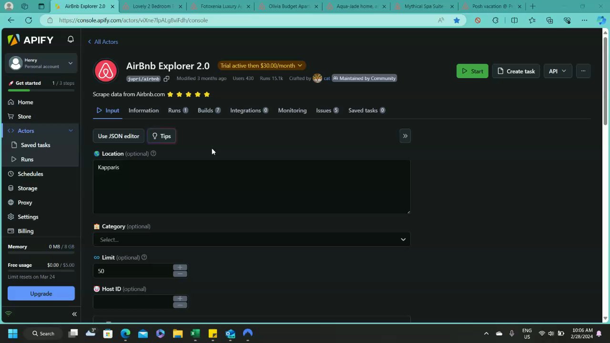
Task: Open Home in the sidebar
Action: click(25, 102)
